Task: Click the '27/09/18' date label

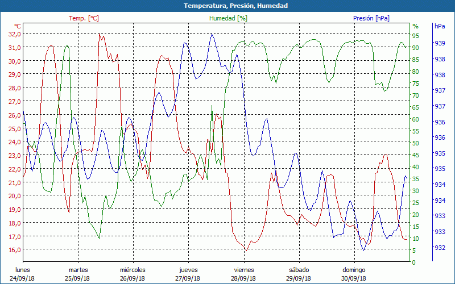Action: (188, 278)
